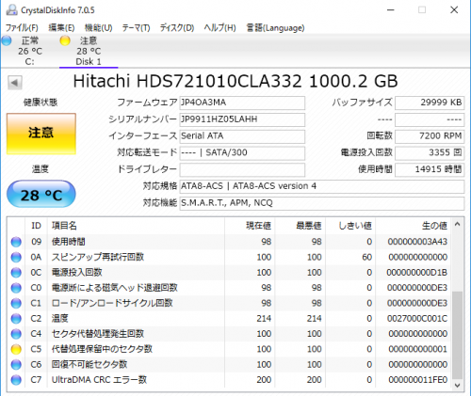The image size is (471, 396).
Task: Click the 28 °C temperature button
Action: tap(41, 194)
